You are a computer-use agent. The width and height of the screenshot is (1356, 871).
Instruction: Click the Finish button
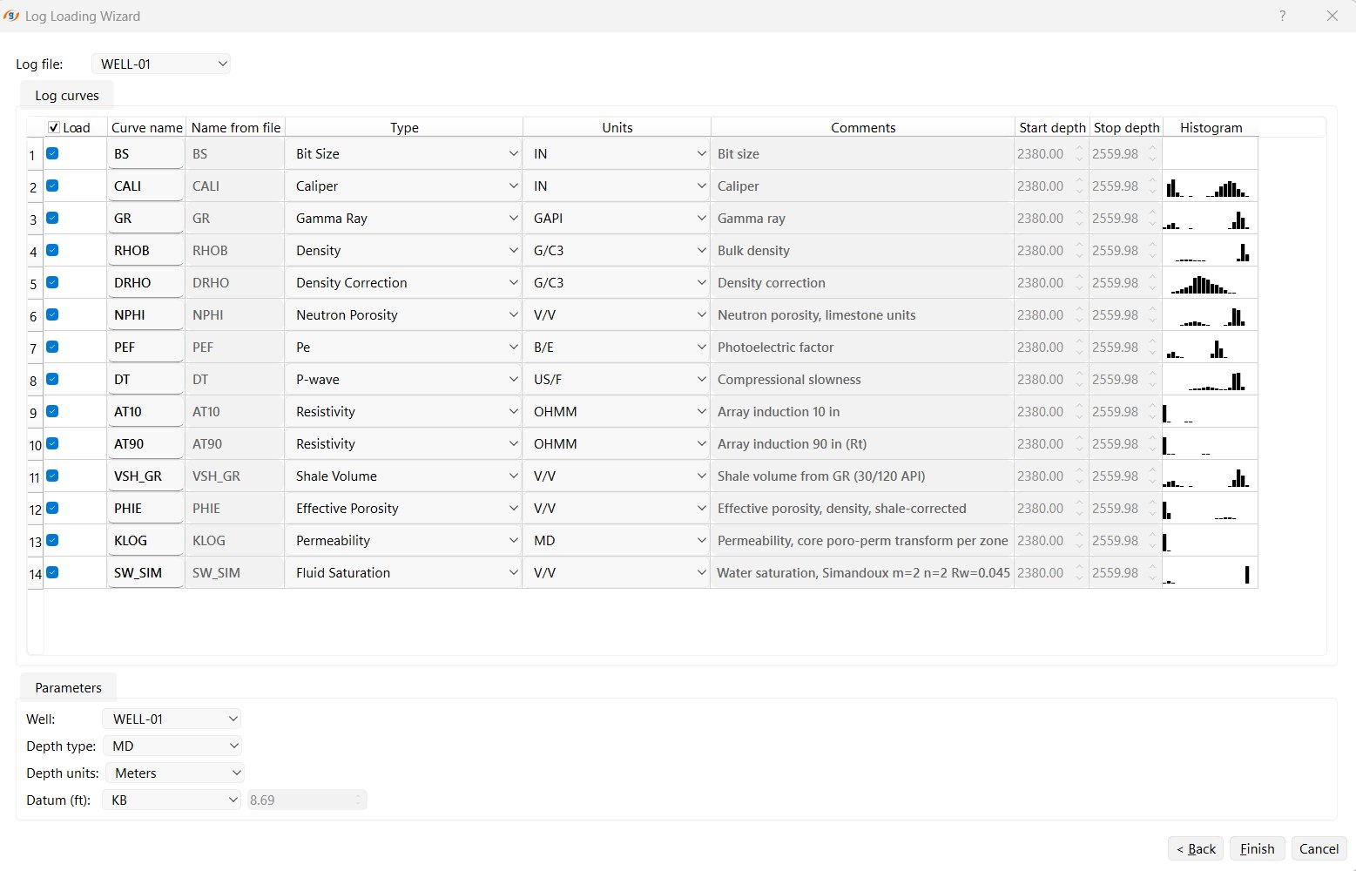coord(1257,848)
